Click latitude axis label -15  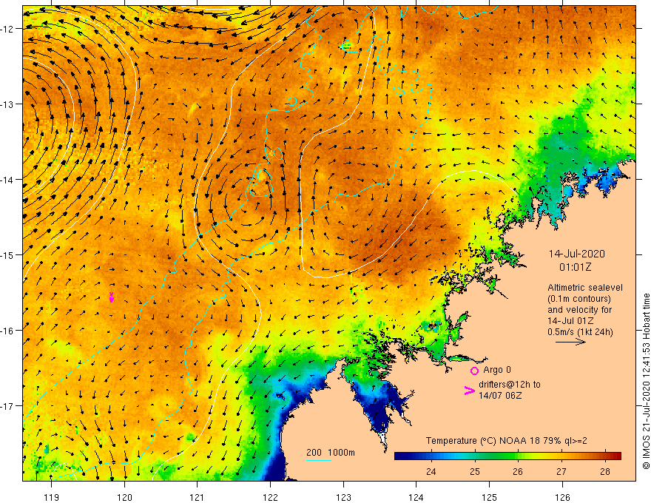[7, 254]
